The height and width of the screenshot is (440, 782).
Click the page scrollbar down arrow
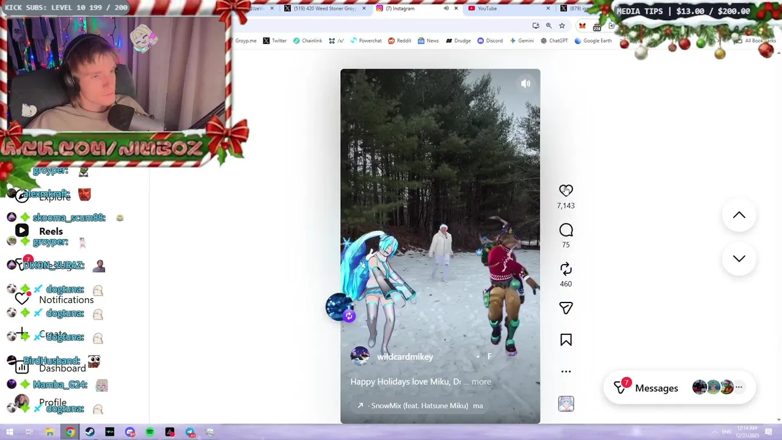778,420
